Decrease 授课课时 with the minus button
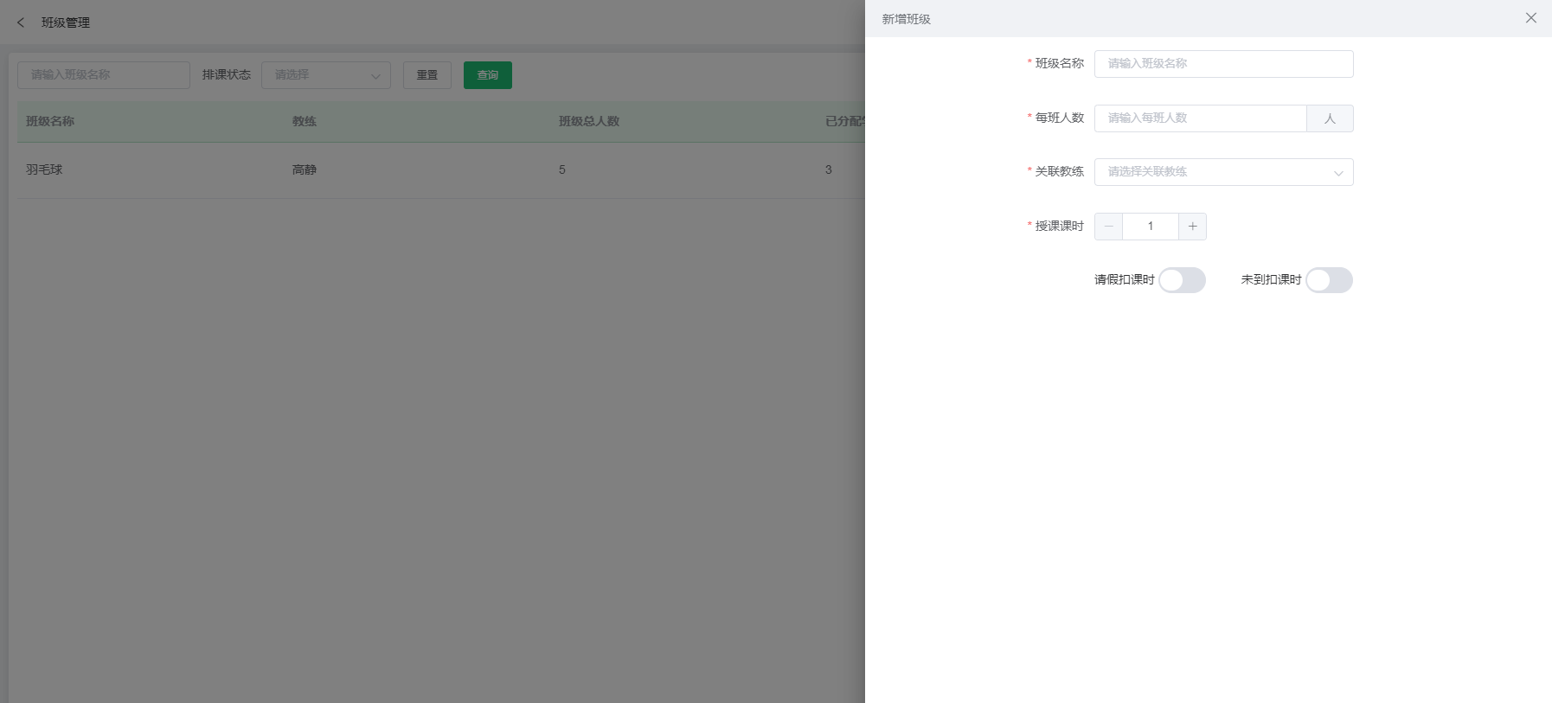Viewport: 1552px width, 703px height. pos(1108,227)
